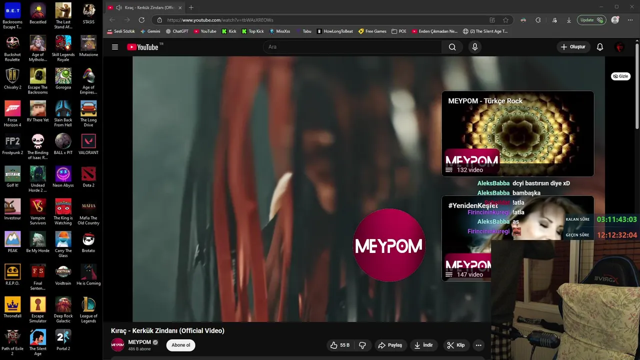Select the Kıraç browser tab
The height and width of the screenshot is (360, 640).
coord(145,7)
